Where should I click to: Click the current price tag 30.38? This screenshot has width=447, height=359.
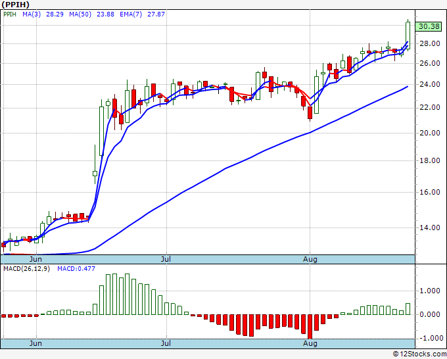[429, 26]
